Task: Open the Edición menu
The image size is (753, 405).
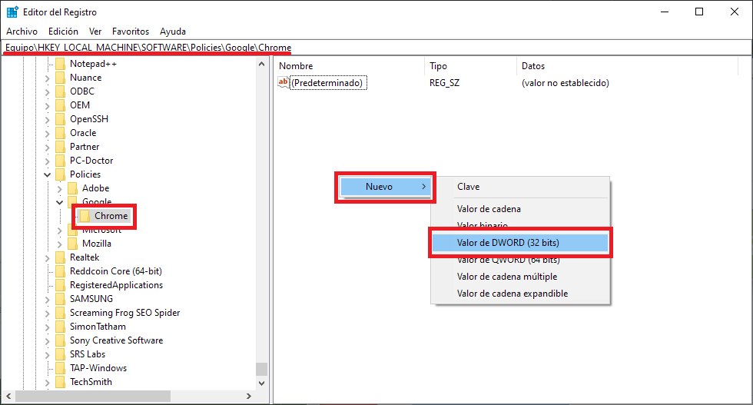Action: (63, 32)
